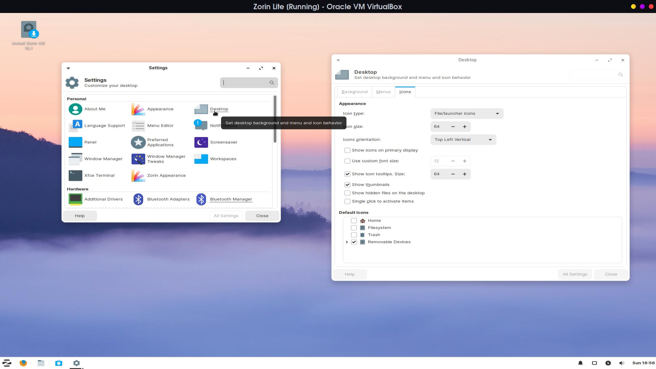Expand Removable Devices tree item
Image resolution: width=656 pixels, height=369 pixels.
coord(346,242)
